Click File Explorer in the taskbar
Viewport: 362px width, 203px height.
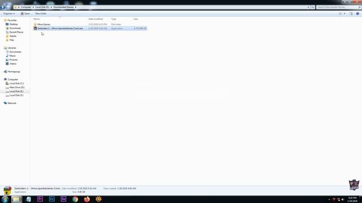[16, 199]
